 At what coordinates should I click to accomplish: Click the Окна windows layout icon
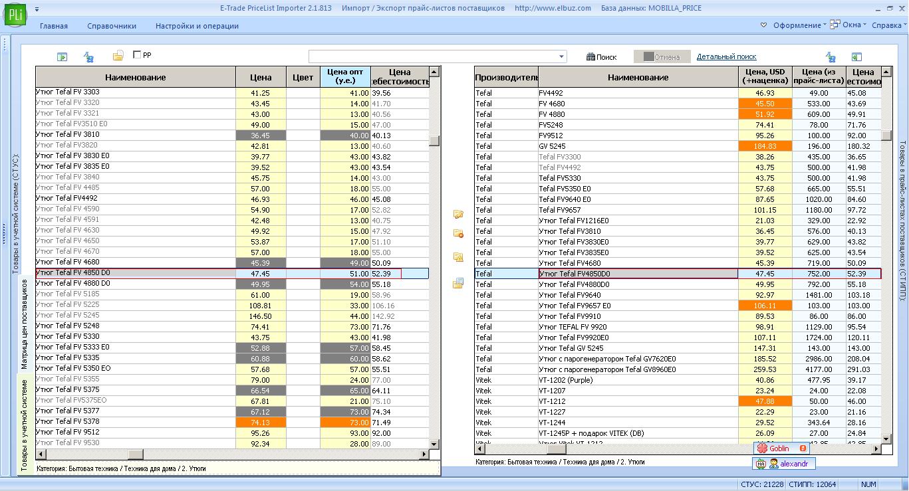click(835, 25)
